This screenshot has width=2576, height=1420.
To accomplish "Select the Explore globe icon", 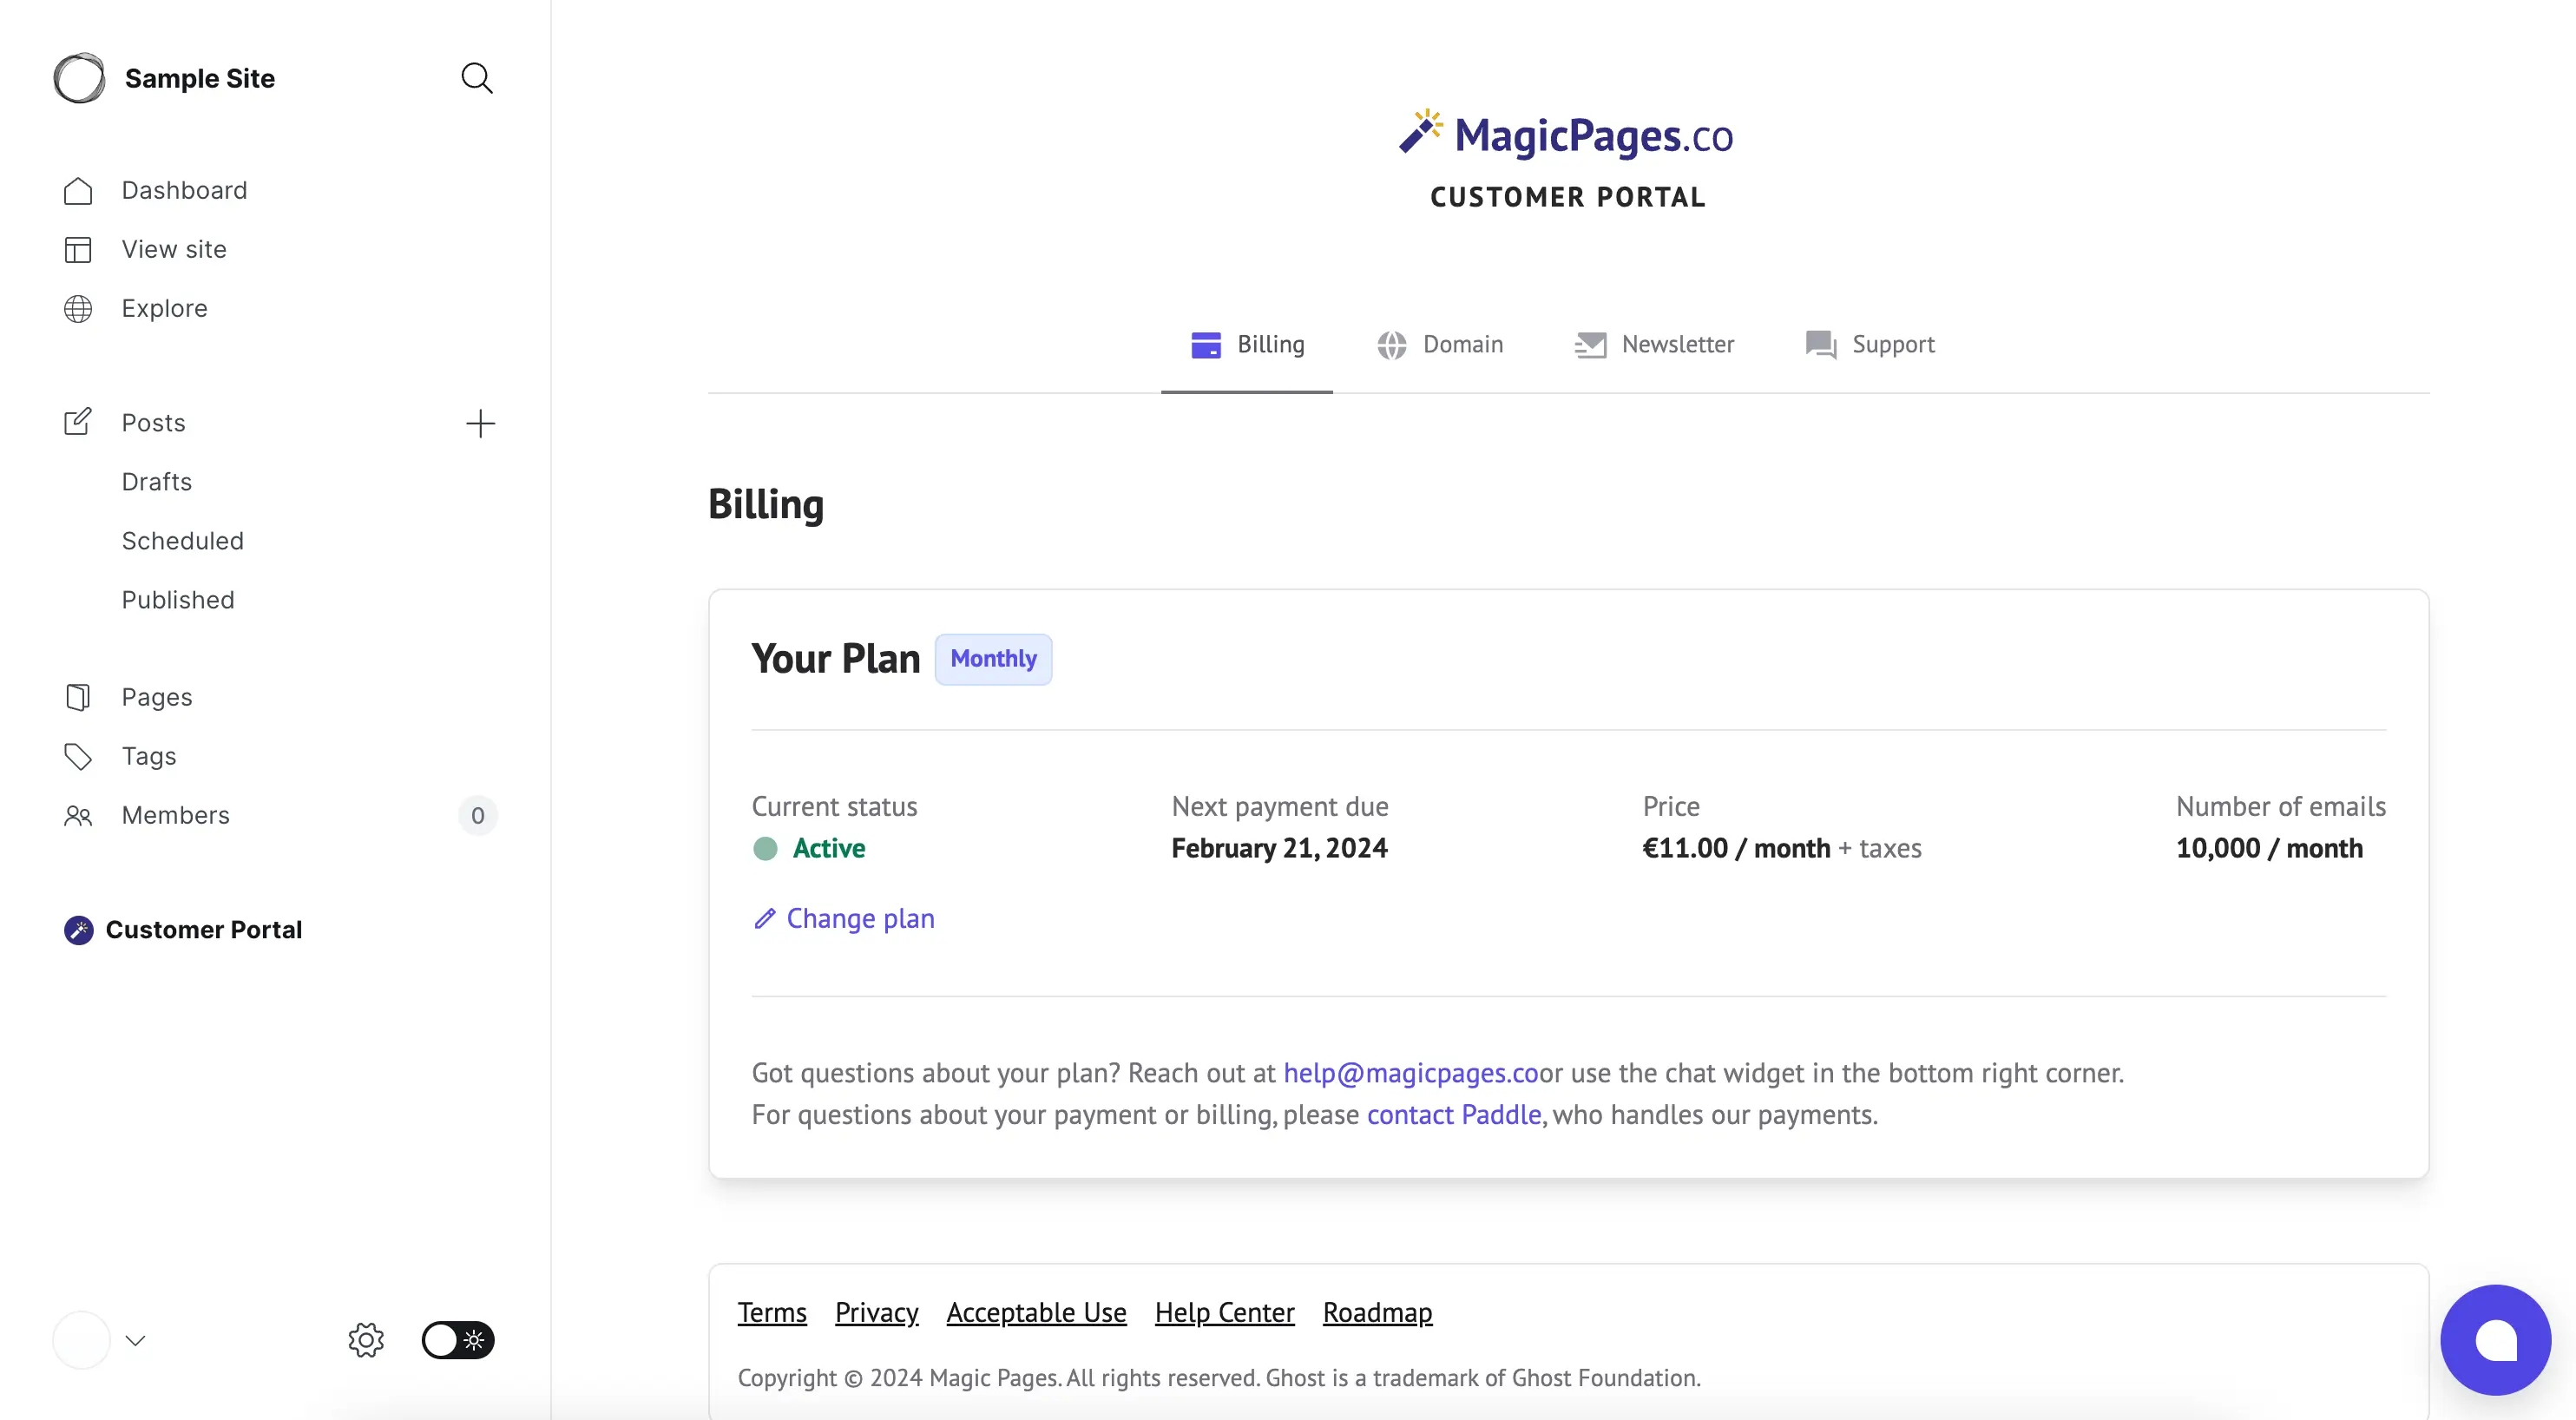I will (x=78, y=308).
